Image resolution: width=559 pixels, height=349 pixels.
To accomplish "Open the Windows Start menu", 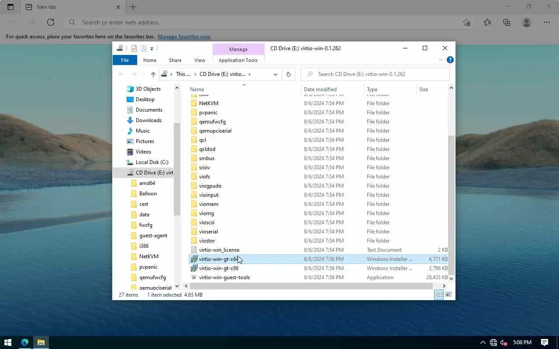I will pyautogui.click(x=7, y=342).
